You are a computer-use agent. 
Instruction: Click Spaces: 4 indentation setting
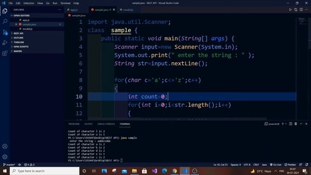[x=236, y=165]
